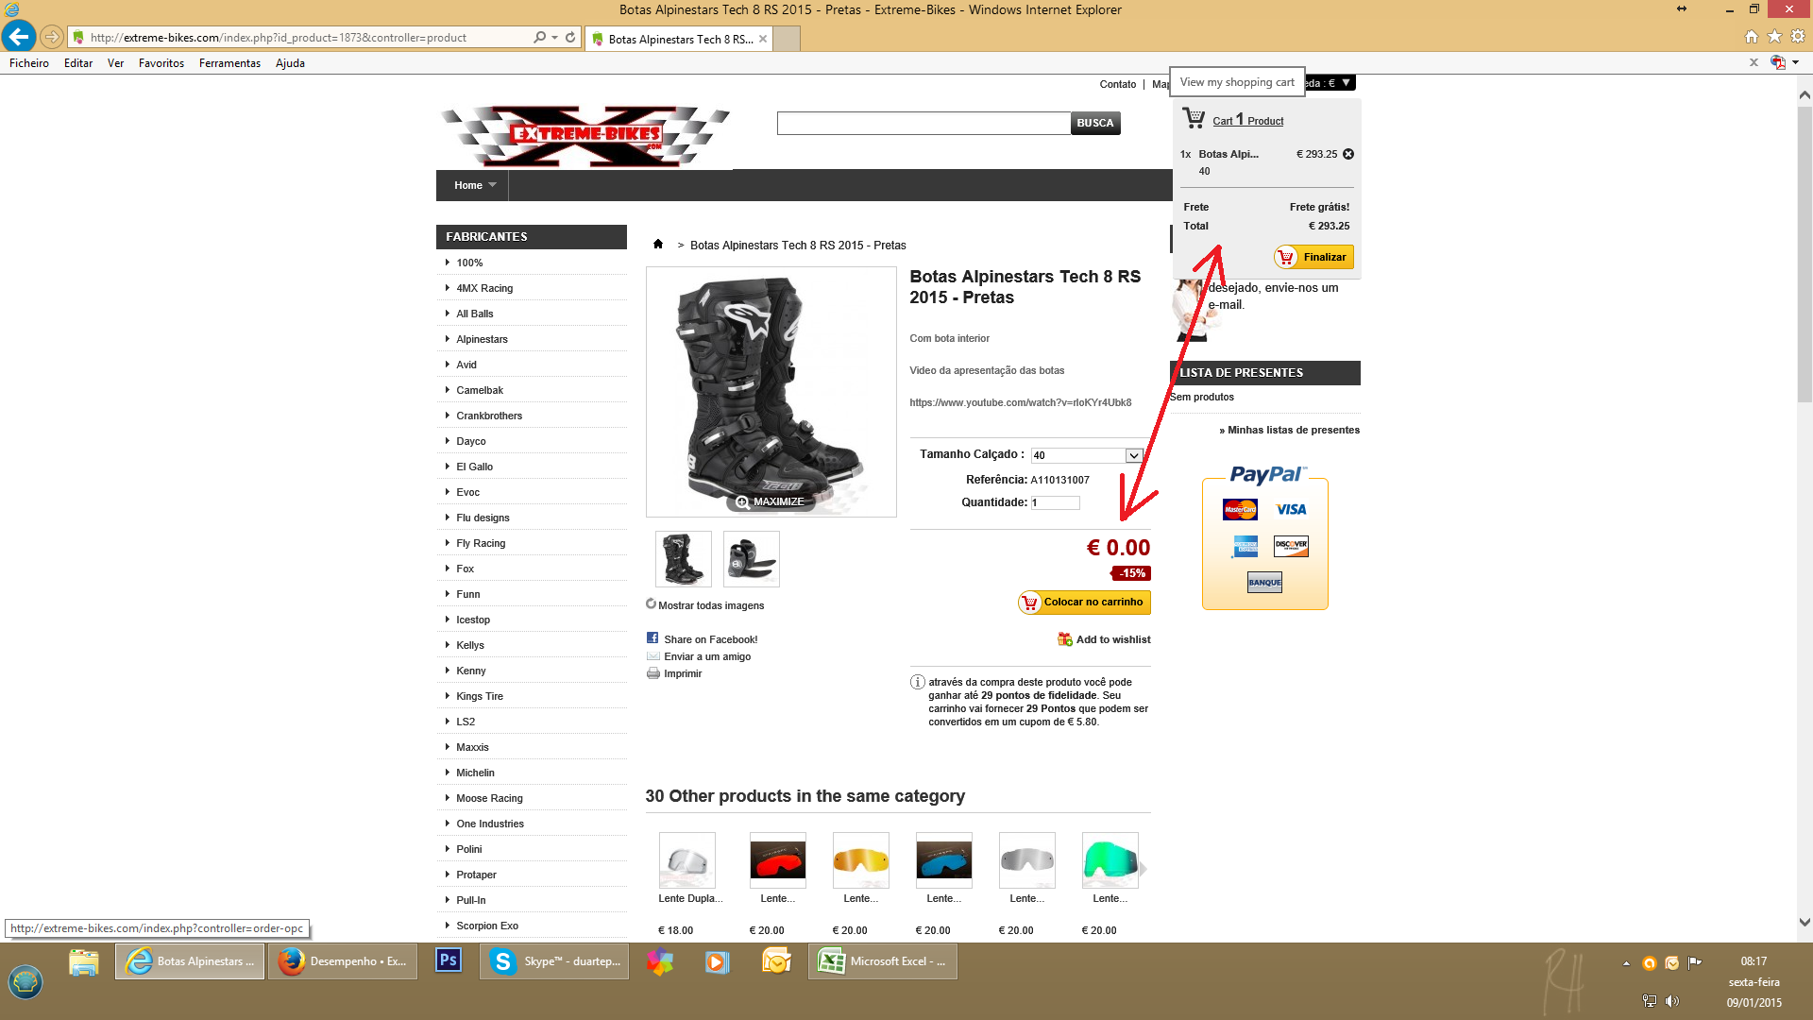Image resolution: width=1813 pixels, height=1020 pixels.
Task: Open File Explorer from the taskbar
Action: point(83,961)
